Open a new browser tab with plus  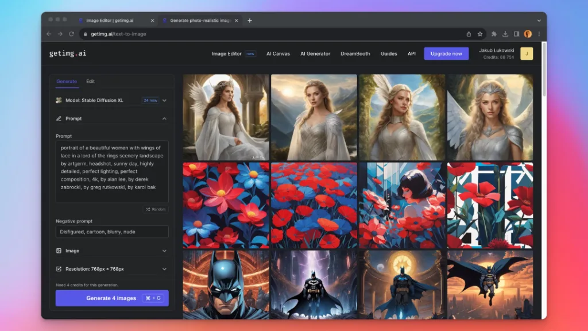pos(250,21)
